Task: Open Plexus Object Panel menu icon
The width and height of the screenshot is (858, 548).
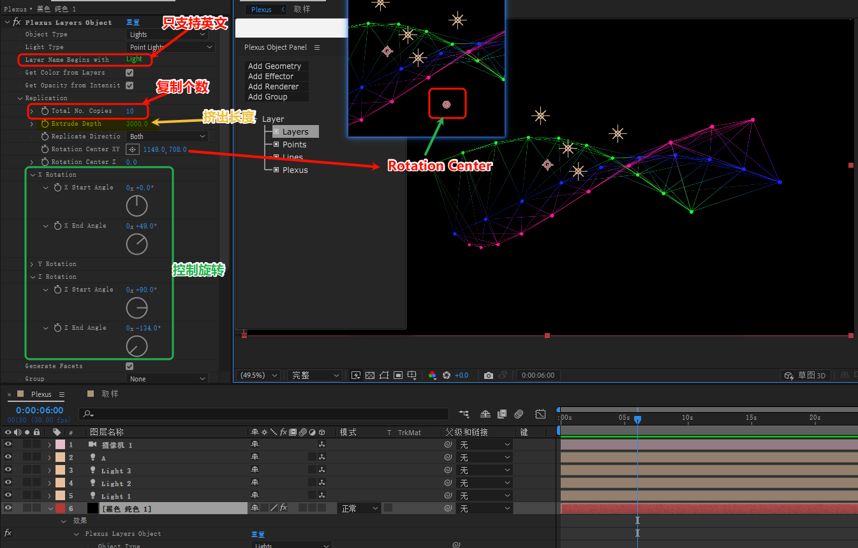Action: click(317, 47)
